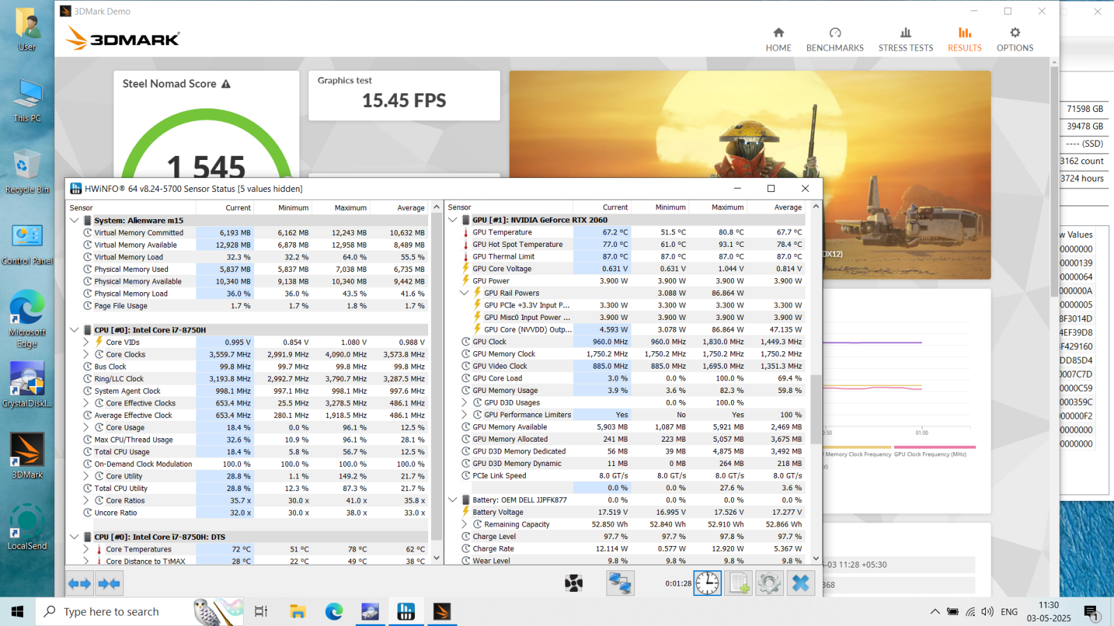Switch to HWiNFO taskbar icon
1114x626 pixels.
point(406,611)
